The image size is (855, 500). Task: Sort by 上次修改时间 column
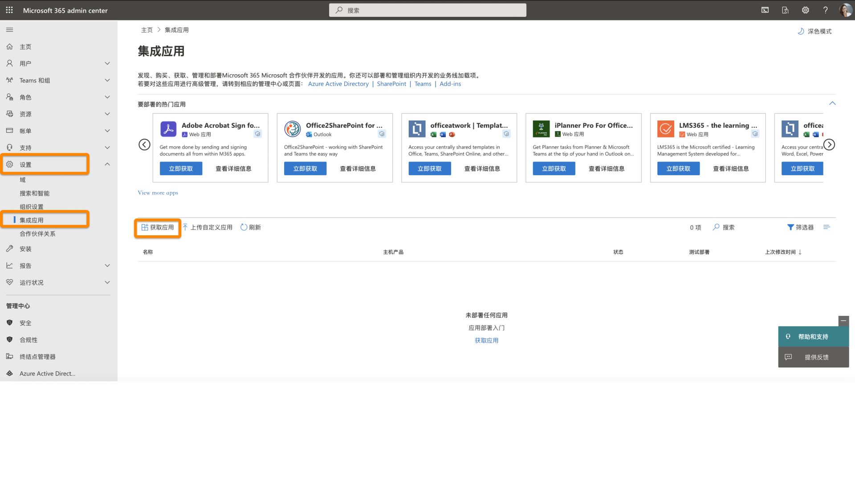tap(783, 252)
